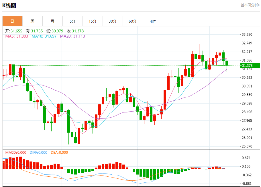This screenshot has height=187, width=261.
Task: Switch to the 月 (monthly) tab
Action: click(x=52, y=21)
